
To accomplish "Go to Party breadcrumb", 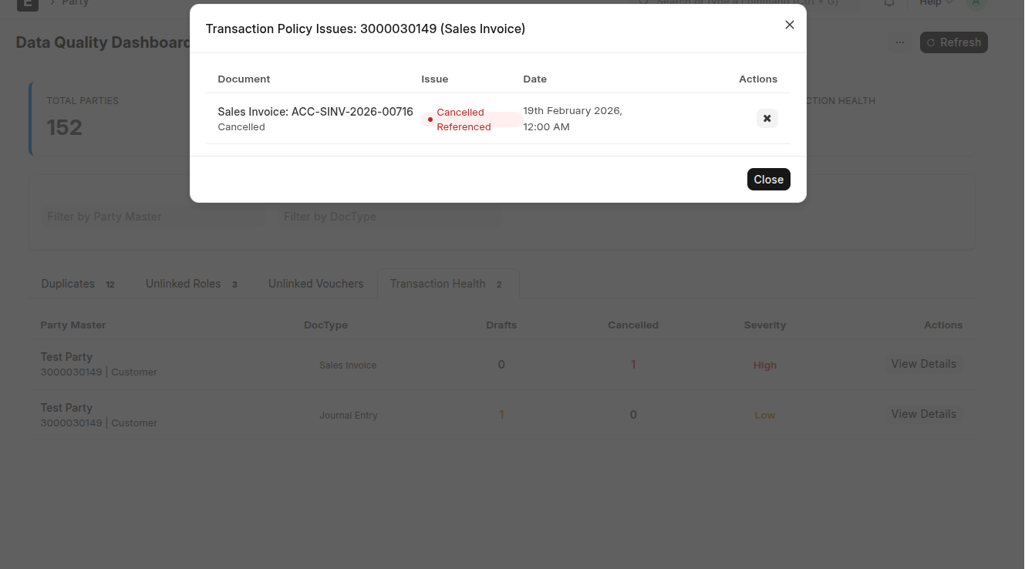I will [x=76, y=3].
